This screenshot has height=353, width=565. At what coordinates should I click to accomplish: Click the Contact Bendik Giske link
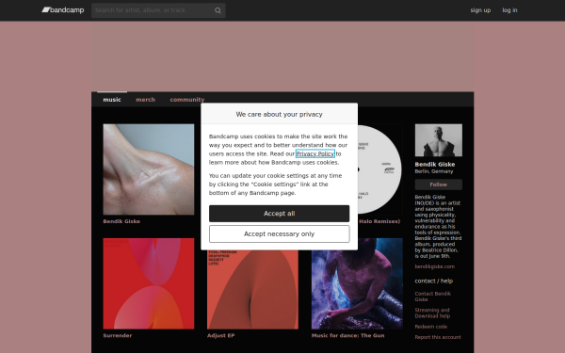pyautogui.click(x=433, y=297)
